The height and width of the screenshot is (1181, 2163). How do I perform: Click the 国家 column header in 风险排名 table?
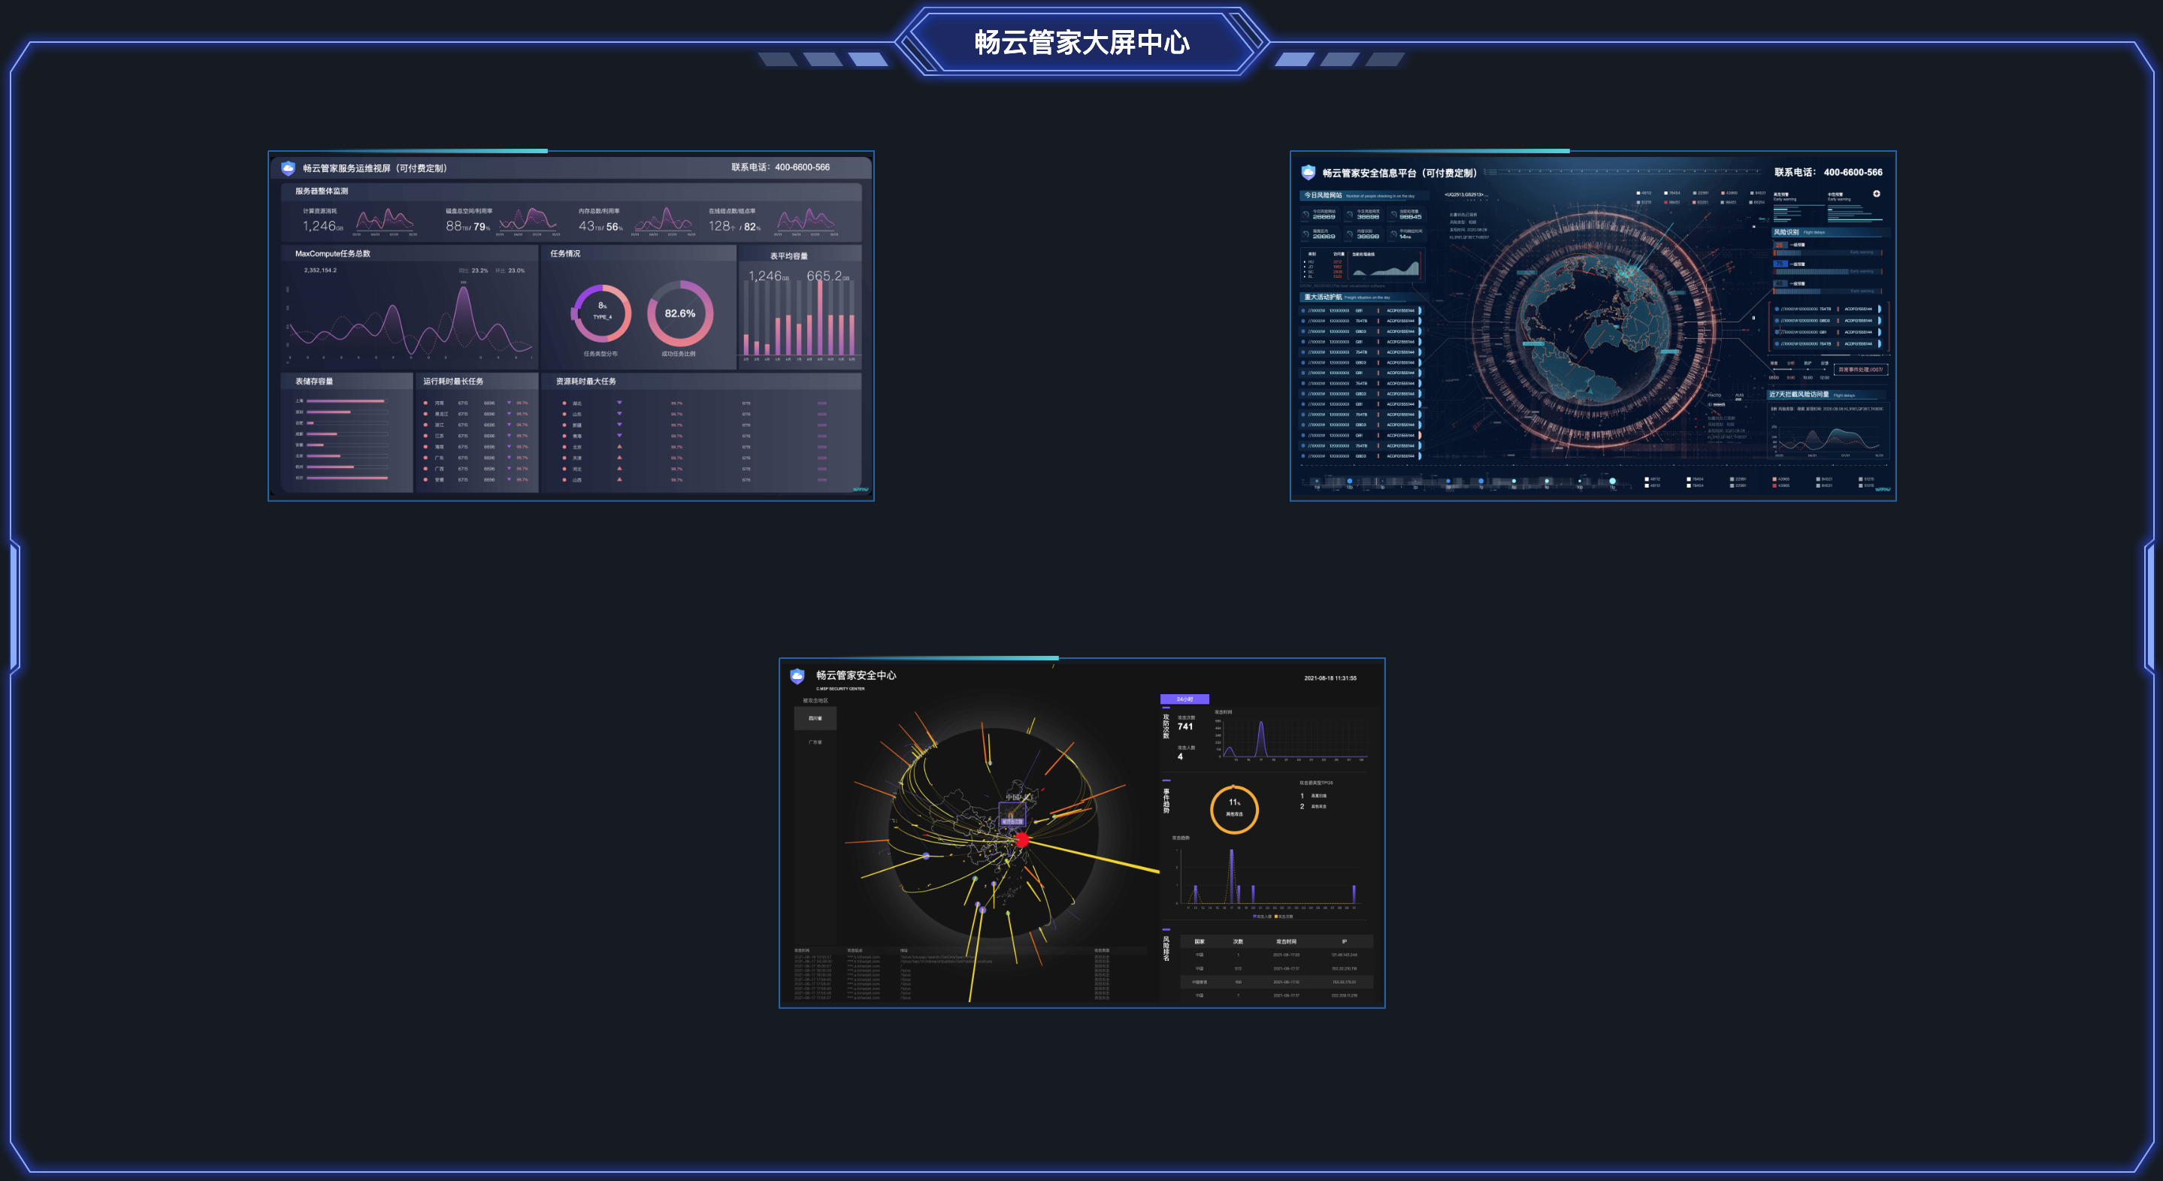point(1199,942)
